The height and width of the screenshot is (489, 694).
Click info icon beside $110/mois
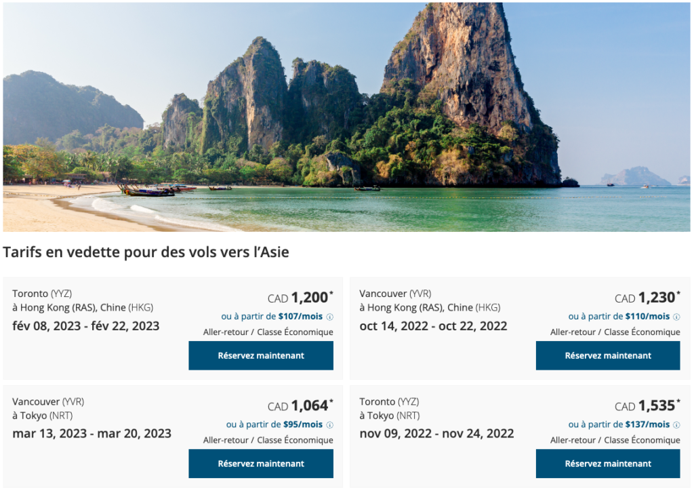(676, 317)
